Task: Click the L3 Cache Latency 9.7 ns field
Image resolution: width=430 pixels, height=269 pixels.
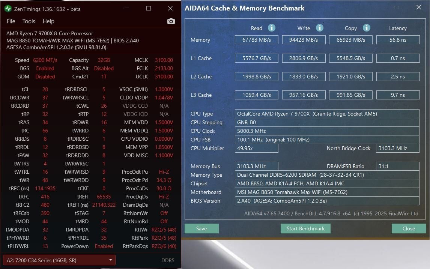Action: (x=398, y=95)
